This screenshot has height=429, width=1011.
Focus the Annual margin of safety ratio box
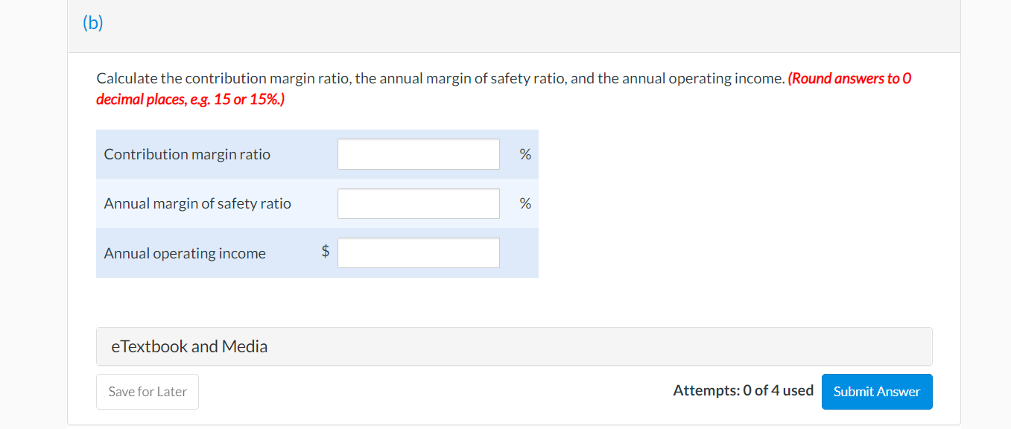click(x=418, y=203)
